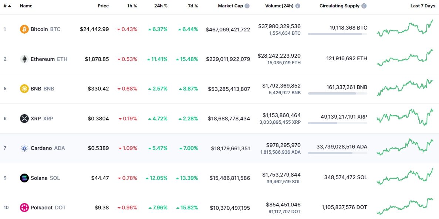Click Polkadot's market cap $10,370,497,195

click(x=230, y=208)
